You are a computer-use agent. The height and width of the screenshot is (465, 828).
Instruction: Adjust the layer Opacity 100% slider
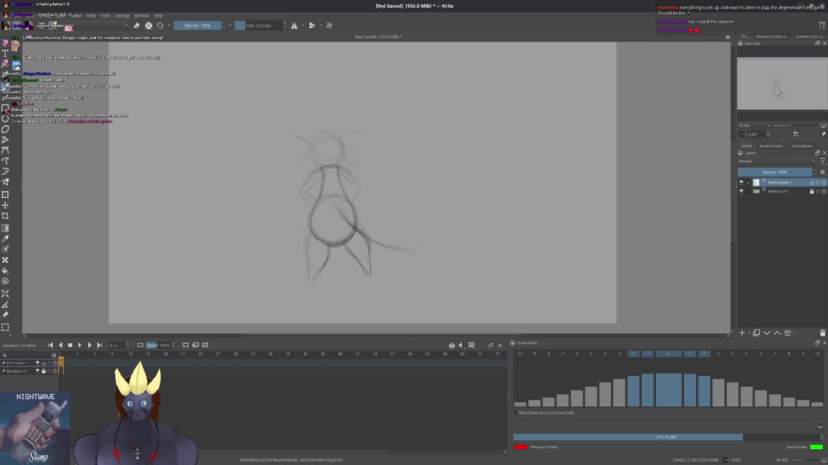[774, 172]
